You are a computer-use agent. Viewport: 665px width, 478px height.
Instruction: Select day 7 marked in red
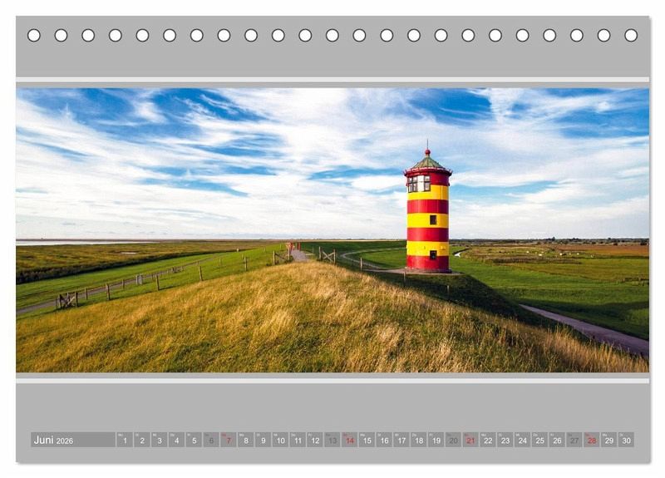pos(228,440)
